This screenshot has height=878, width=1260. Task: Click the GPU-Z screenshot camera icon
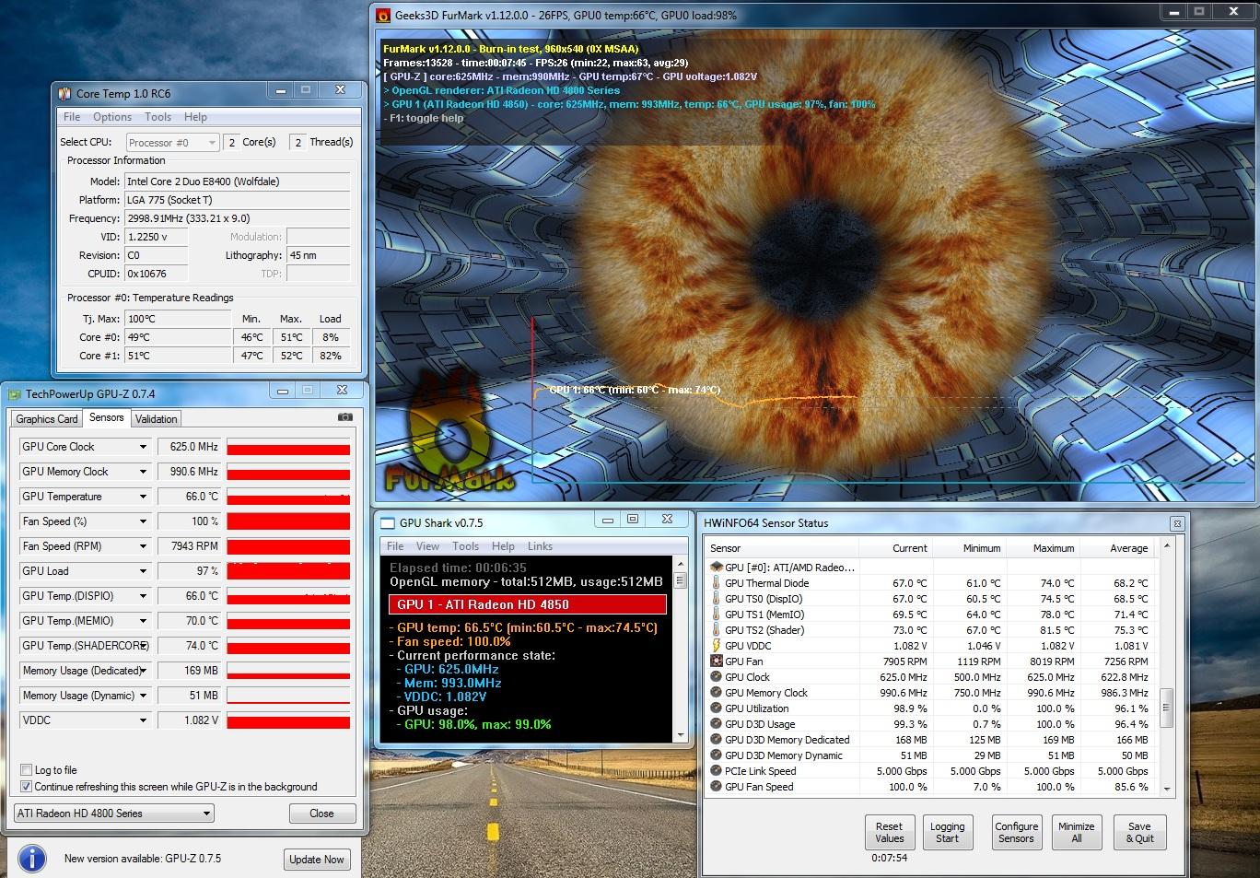(345, 417)
